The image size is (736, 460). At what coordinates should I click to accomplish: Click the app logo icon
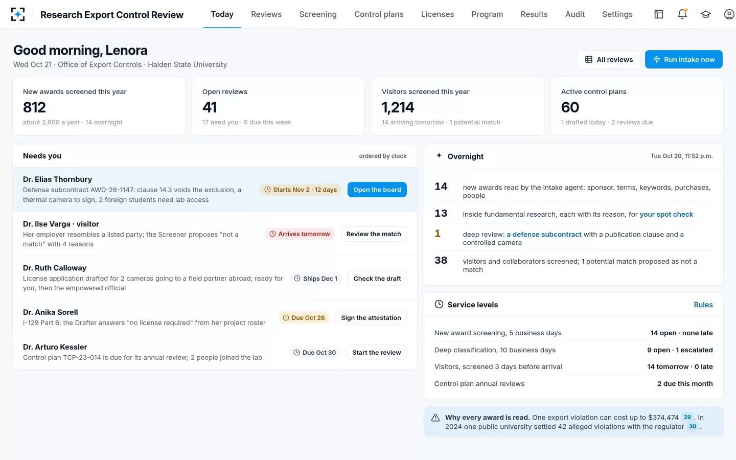(x=18, y=14)
